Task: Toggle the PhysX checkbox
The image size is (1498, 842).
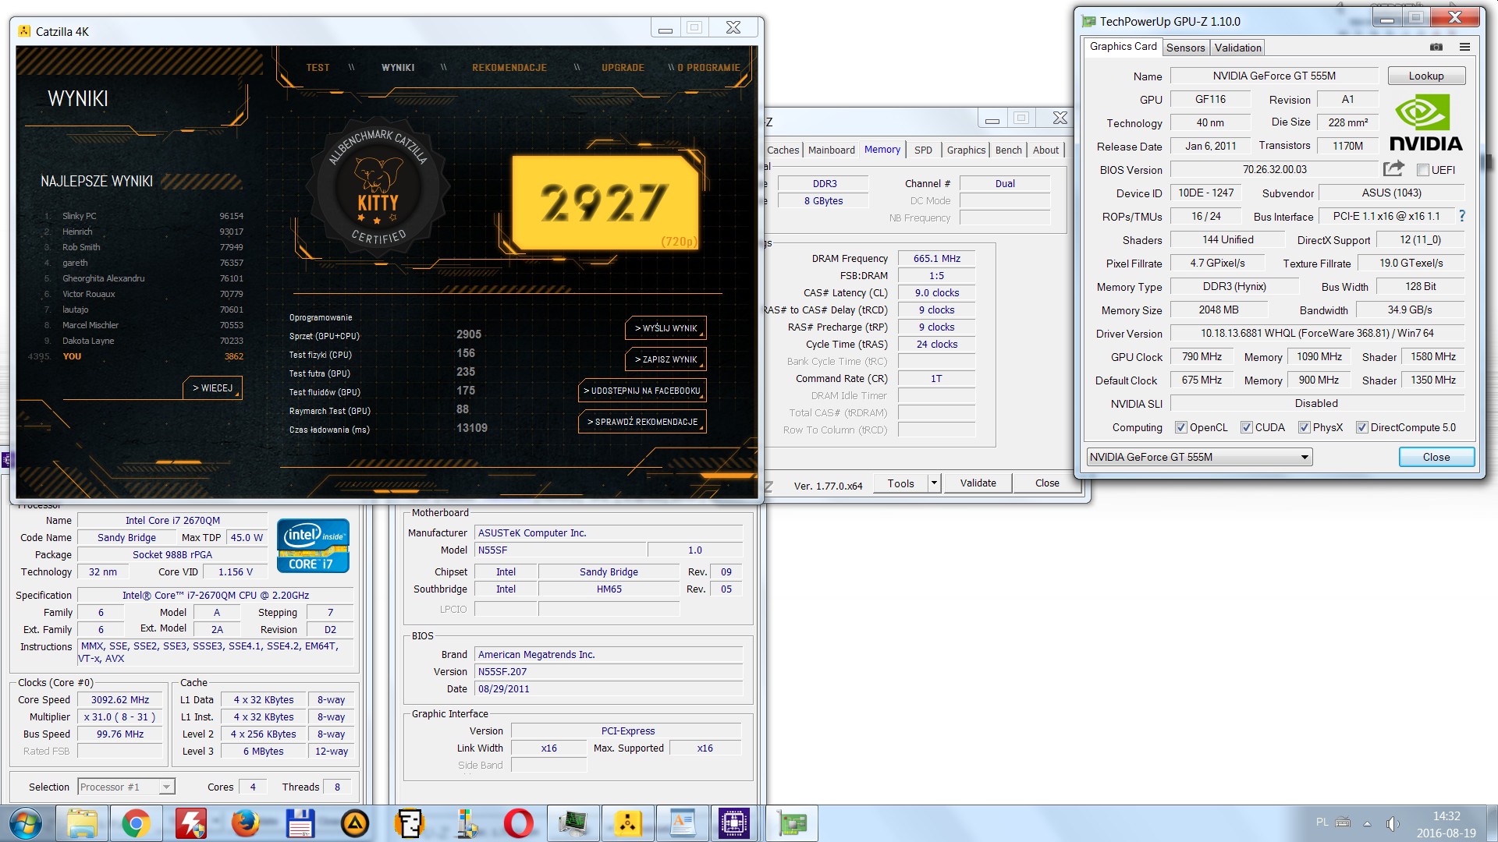Action: [x=1305, y=427]
